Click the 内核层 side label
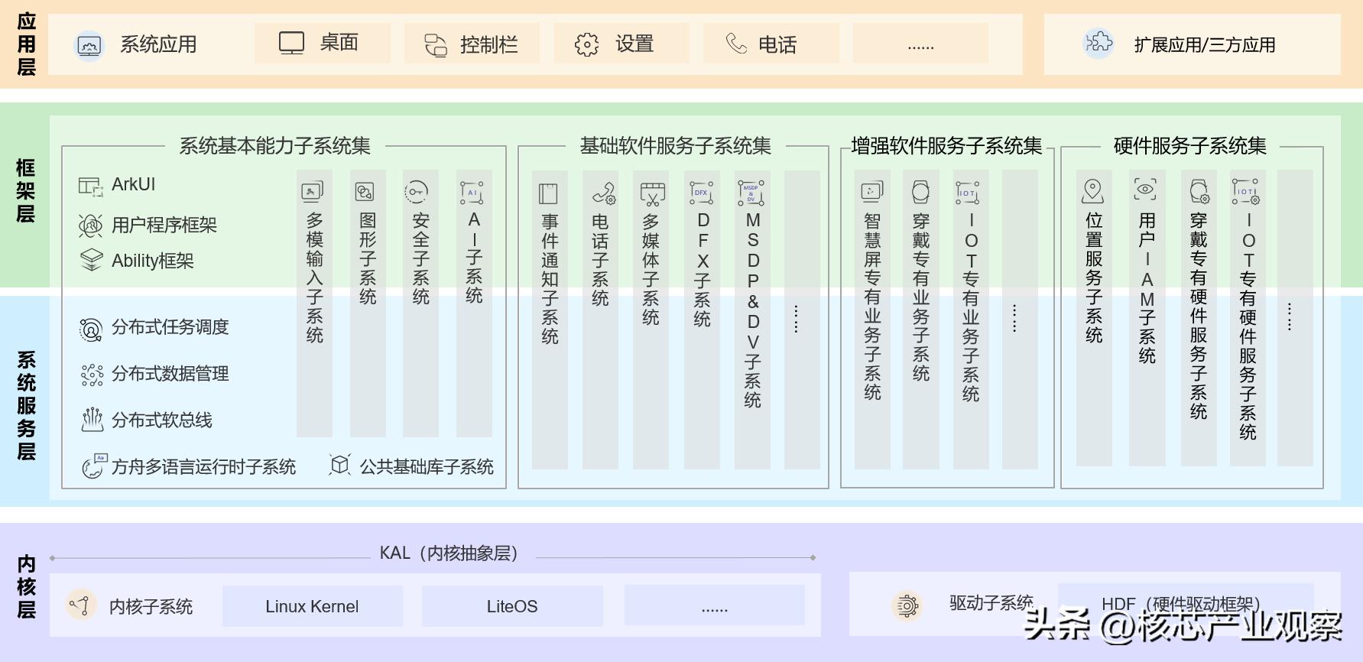 [x=27, y=586]
